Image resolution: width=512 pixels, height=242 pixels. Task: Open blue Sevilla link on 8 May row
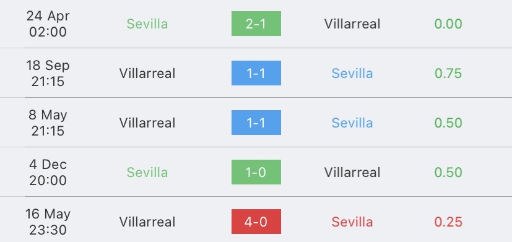click(352, 123)
